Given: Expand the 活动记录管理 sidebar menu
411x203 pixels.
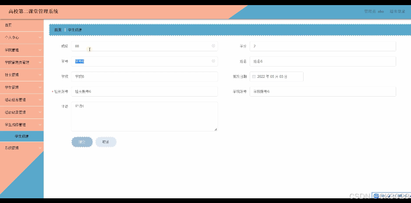Looking at the screenshot, I should pyautogui.click(x=22, y=112).
